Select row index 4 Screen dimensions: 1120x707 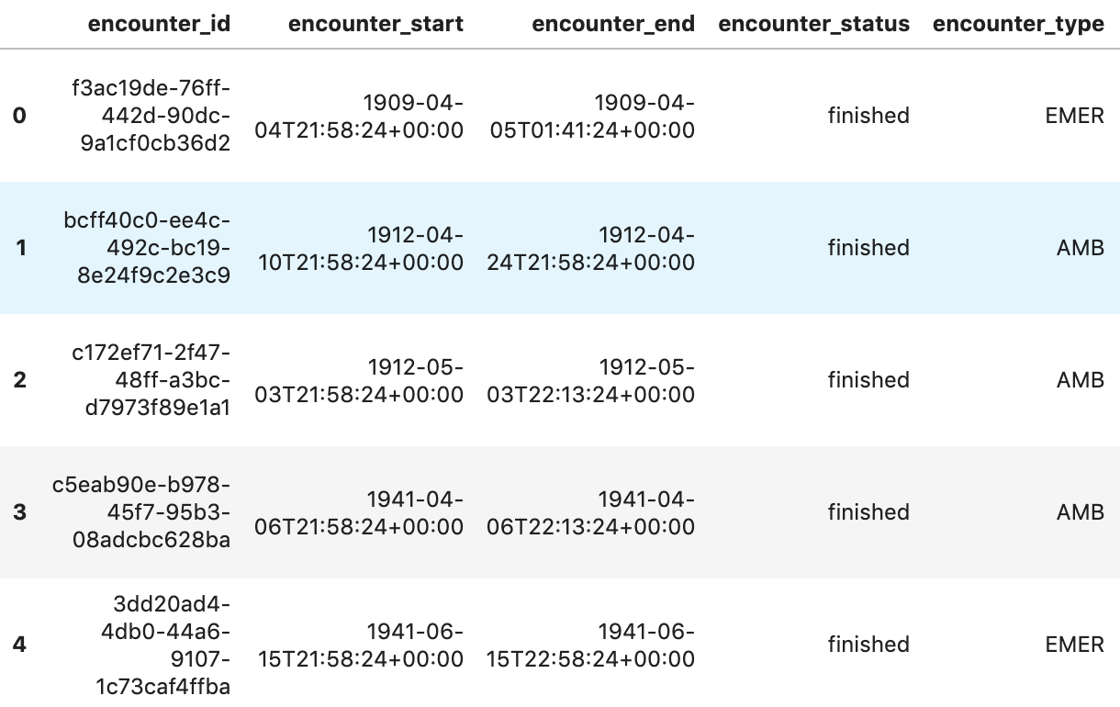click(19, 645)
